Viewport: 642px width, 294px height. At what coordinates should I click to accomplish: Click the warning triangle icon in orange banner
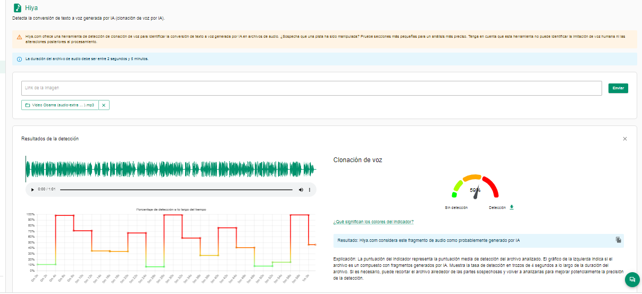click(20, 37)
